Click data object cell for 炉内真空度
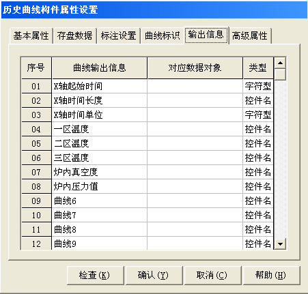The image size is (308, 294). [x=195, y=172]
